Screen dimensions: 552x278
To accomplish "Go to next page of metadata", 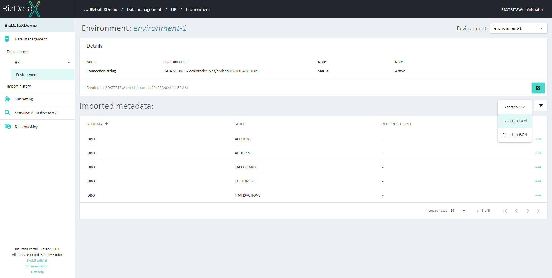I will point(528,211).
